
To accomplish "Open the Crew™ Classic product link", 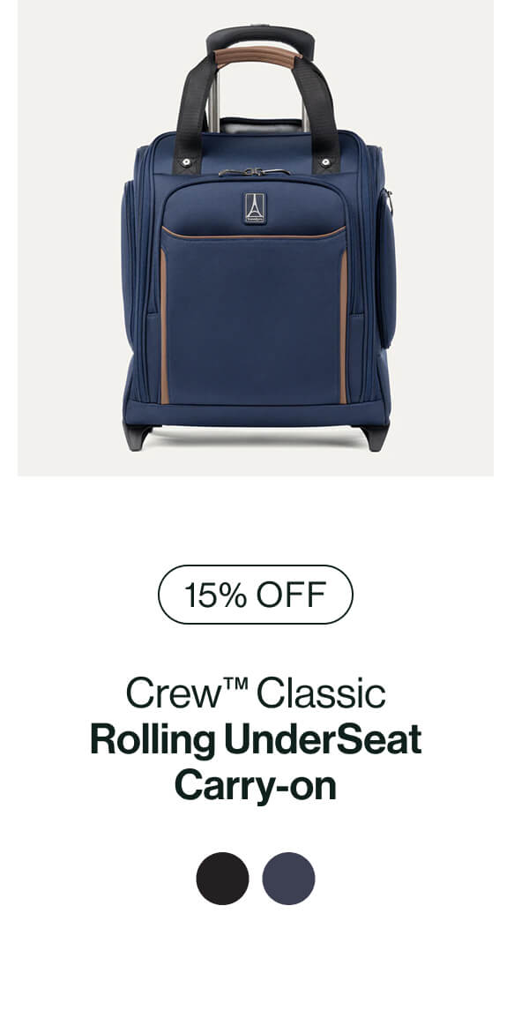I will 256,693.
